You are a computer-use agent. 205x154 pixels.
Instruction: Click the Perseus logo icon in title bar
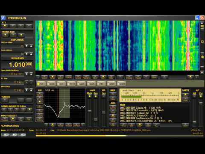tap(3, 18)
